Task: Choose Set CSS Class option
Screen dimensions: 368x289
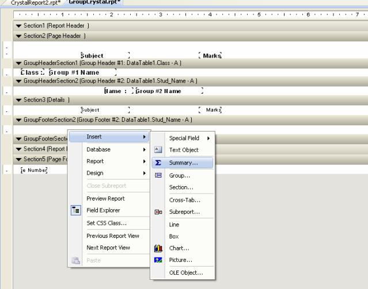Action: (x=107, y=223)
